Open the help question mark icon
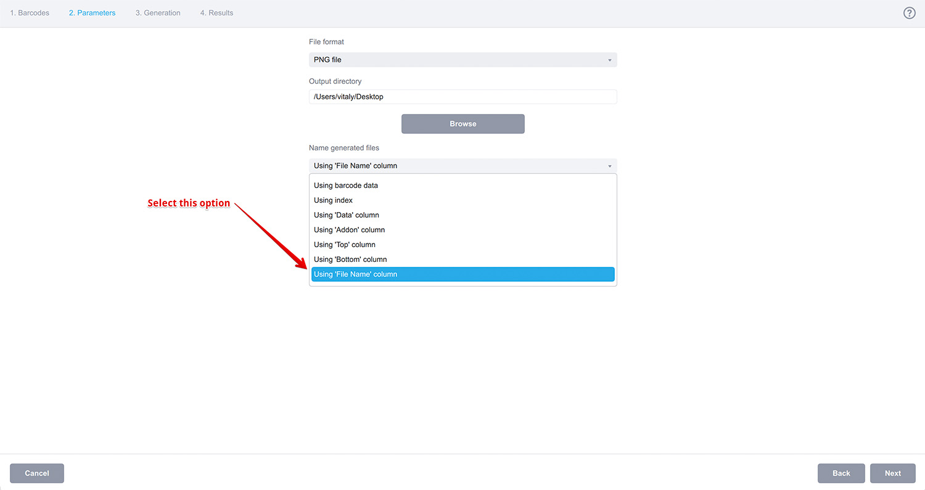Screen dimensions: 925x490 909,13
